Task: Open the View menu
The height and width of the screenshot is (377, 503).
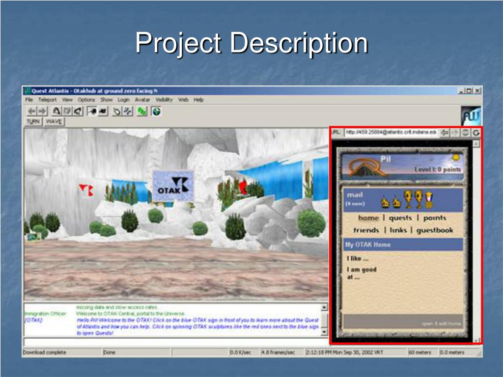Action: tap(67, 100)
